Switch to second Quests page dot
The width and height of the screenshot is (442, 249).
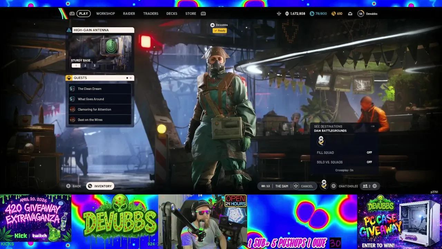pos(131,78)
